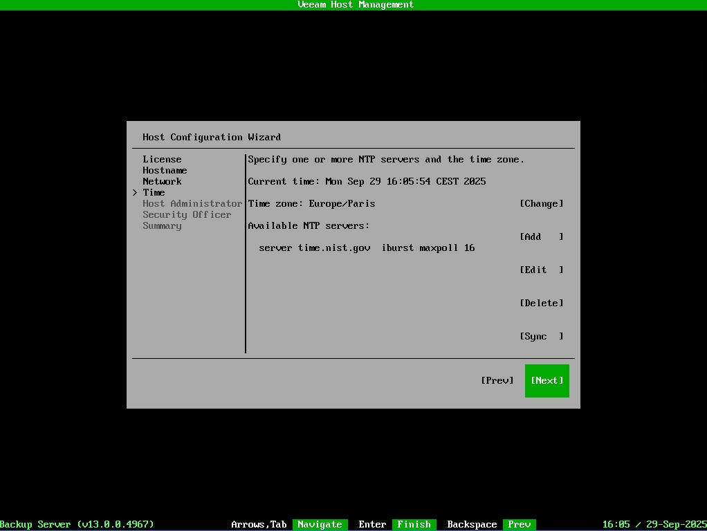This screenshot has width=707, height=531.
Task: Delete the selected NTP server
Action: 541,303
